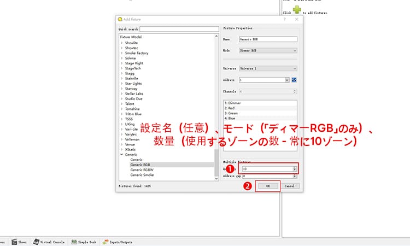Switch to the Simple Desk tab
Viewport: 410px width, 246px height.
tap(84, 242)
